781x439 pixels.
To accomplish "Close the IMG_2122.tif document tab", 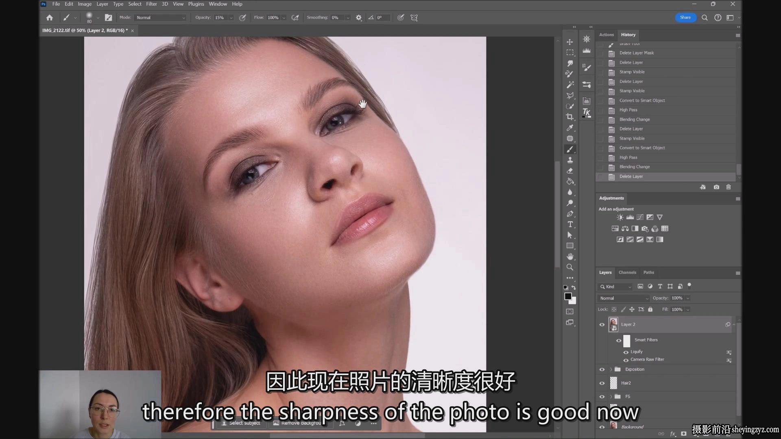I will coord(132,30).
